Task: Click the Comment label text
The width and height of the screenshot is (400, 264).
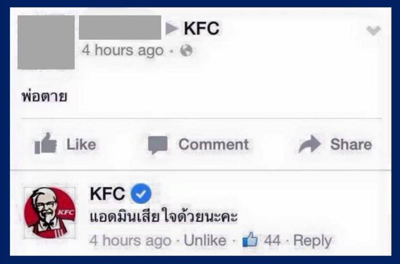Action: 214,145
